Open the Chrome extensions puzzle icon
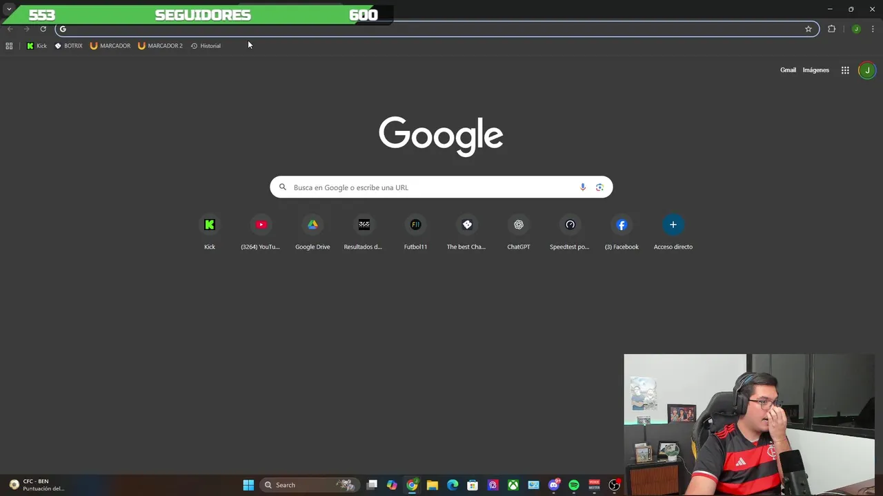Image resolution: width=883 pixels, height=496 pixels. point(831,29)
